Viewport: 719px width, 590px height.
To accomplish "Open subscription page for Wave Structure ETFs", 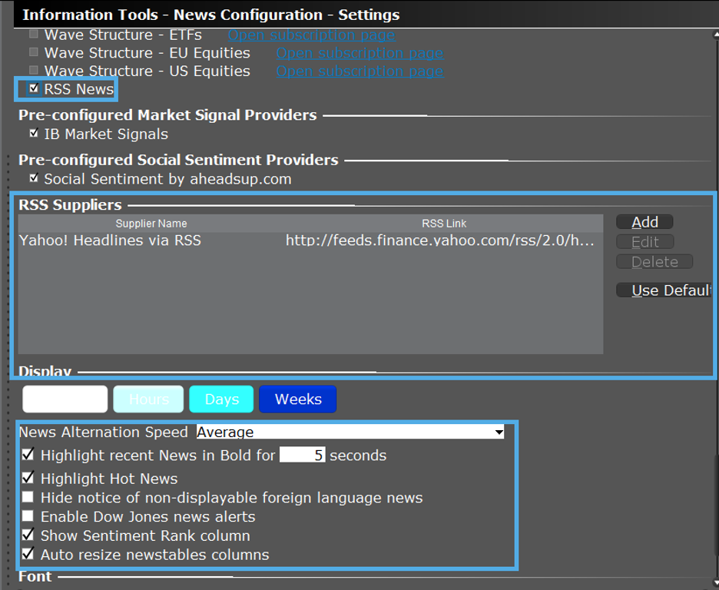I will click(x=311, y=35).
